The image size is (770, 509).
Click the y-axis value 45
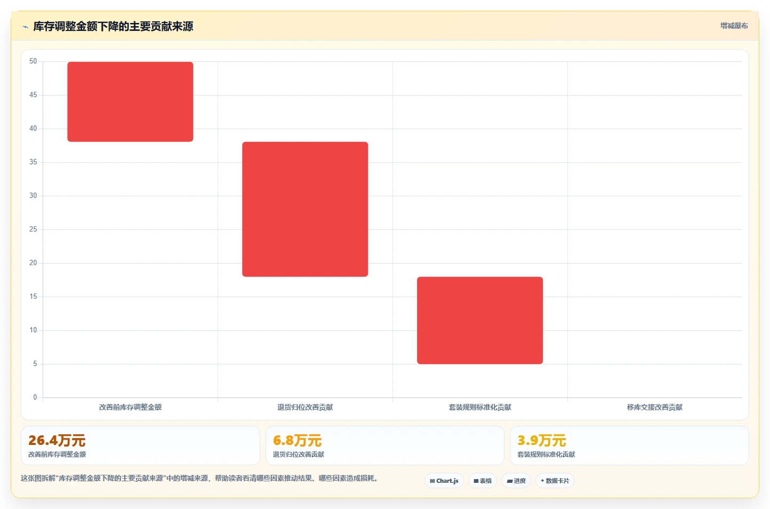click(33, 95)
